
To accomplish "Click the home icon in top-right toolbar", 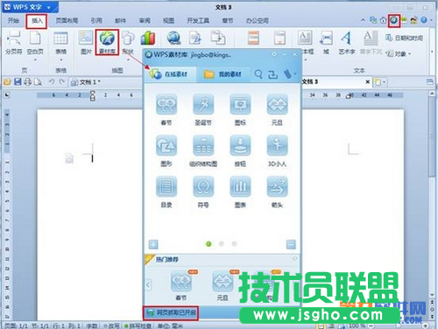I will (383, 20).
